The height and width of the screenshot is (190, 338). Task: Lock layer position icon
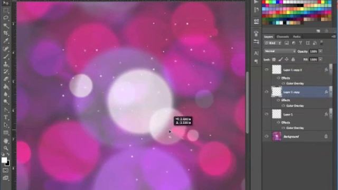pos(287,60)
